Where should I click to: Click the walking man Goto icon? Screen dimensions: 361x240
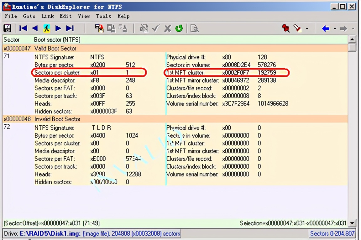tap(46, 29)
